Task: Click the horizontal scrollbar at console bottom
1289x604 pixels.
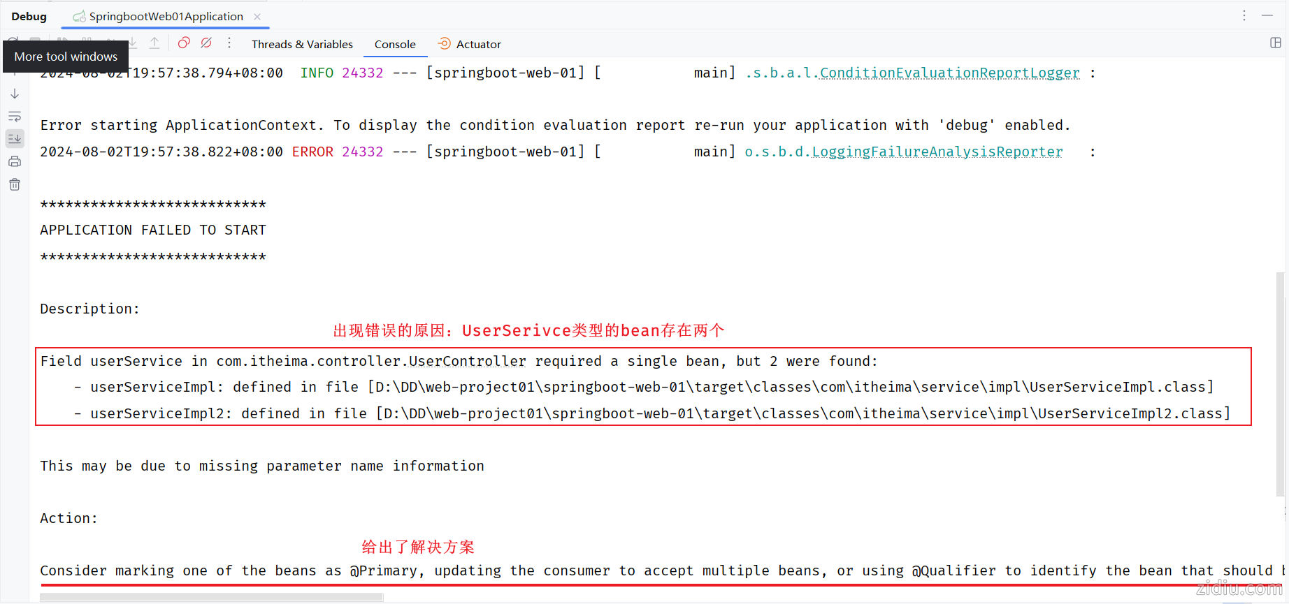Action: [211, 597]
